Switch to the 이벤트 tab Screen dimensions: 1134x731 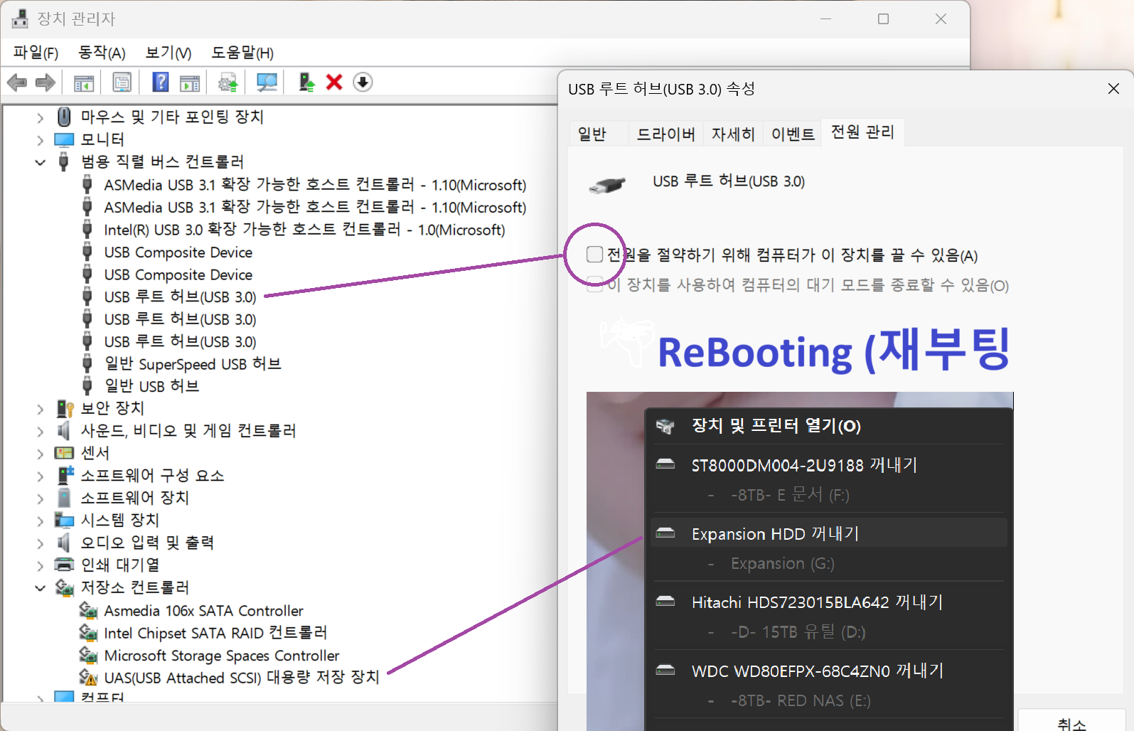point(793,134)
